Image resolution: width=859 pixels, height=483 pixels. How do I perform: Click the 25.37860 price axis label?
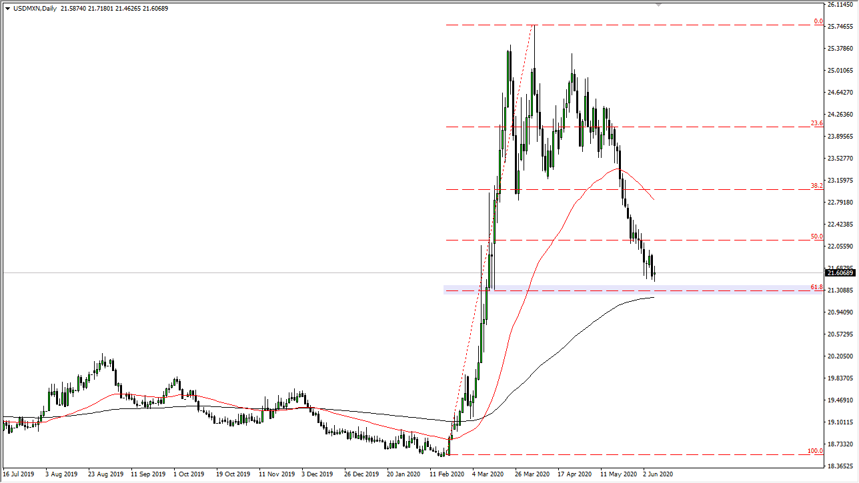click(840, 49)
